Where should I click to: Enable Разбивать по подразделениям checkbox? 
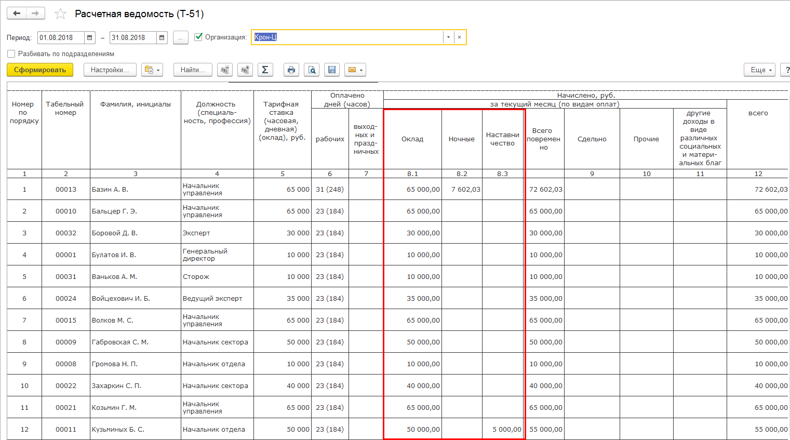click(x=11, y=54)
